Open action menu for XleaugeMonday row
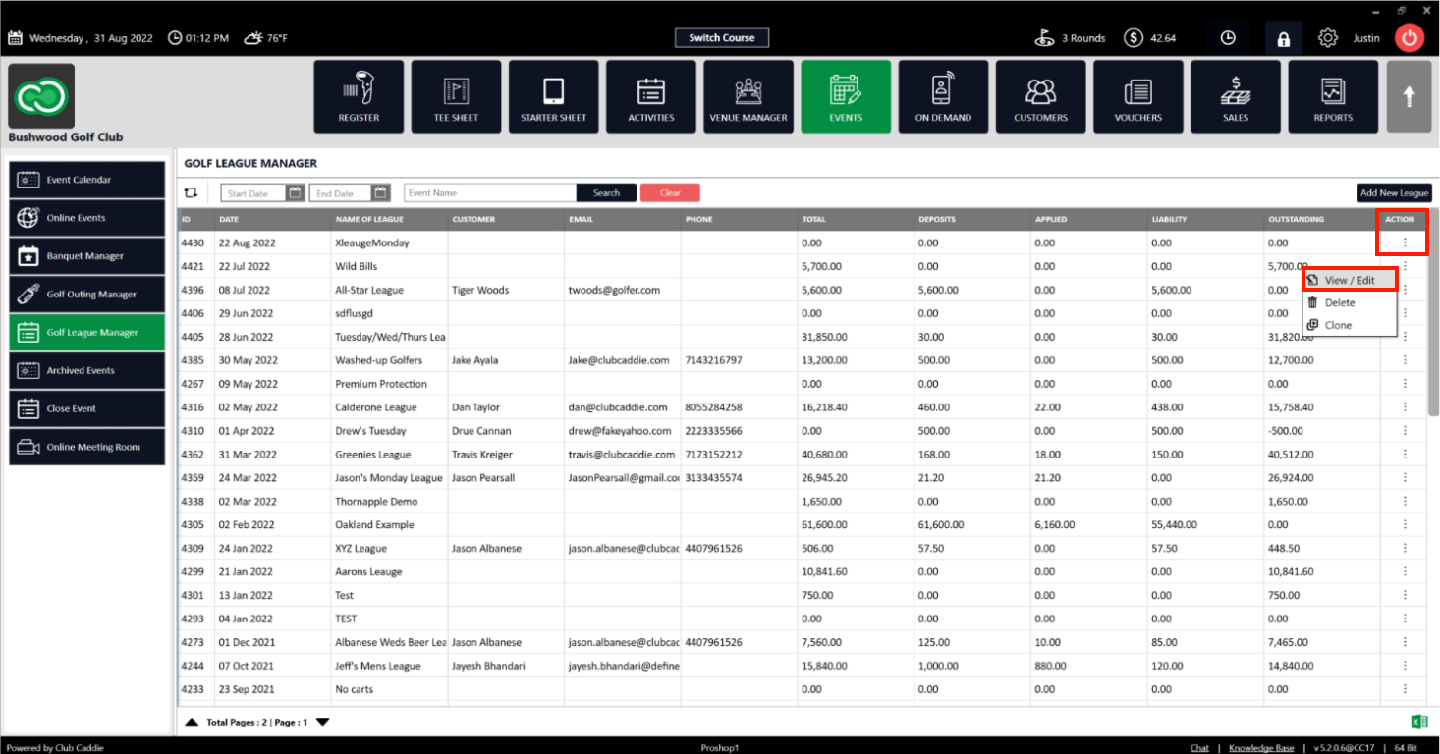1440x754 pixels. [1405, 242]
